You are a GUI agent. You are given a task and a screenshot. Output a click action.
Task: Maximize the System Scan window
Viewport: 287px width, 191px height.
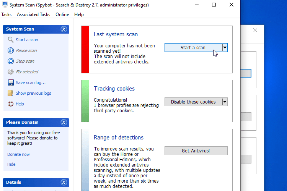[x=214, y=5]
